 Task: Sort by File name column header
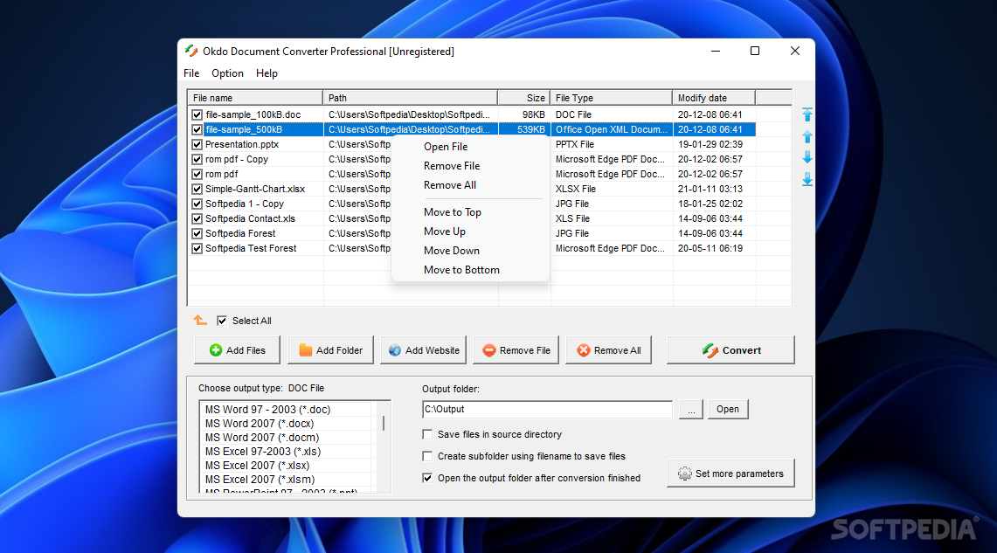(x=256, y=98)
